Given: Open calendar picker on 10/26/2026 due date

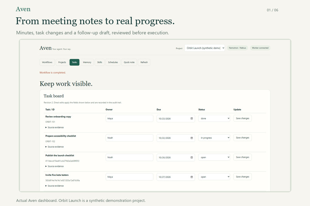Looking at the screenshot, I should pos(192,158).
